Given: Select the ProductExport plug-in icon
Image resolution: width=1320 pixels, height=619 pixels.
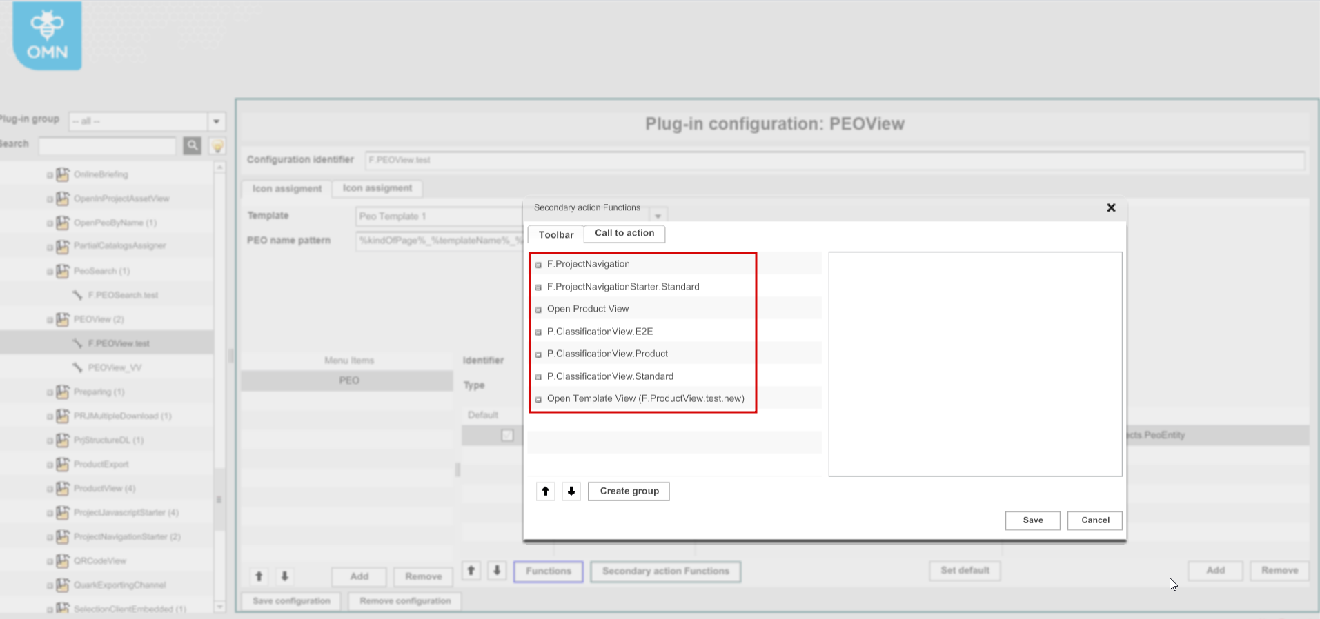Looking at the screenshot, I should tap(63, 464).
